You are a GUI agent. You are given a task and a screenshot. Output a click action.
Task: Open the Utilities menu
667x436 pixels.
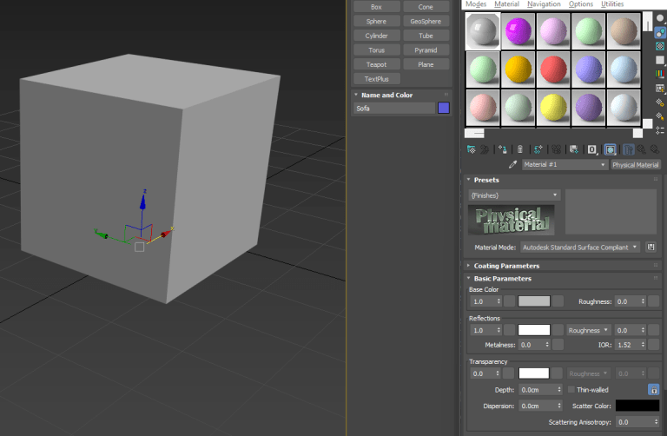pos(612,4)
